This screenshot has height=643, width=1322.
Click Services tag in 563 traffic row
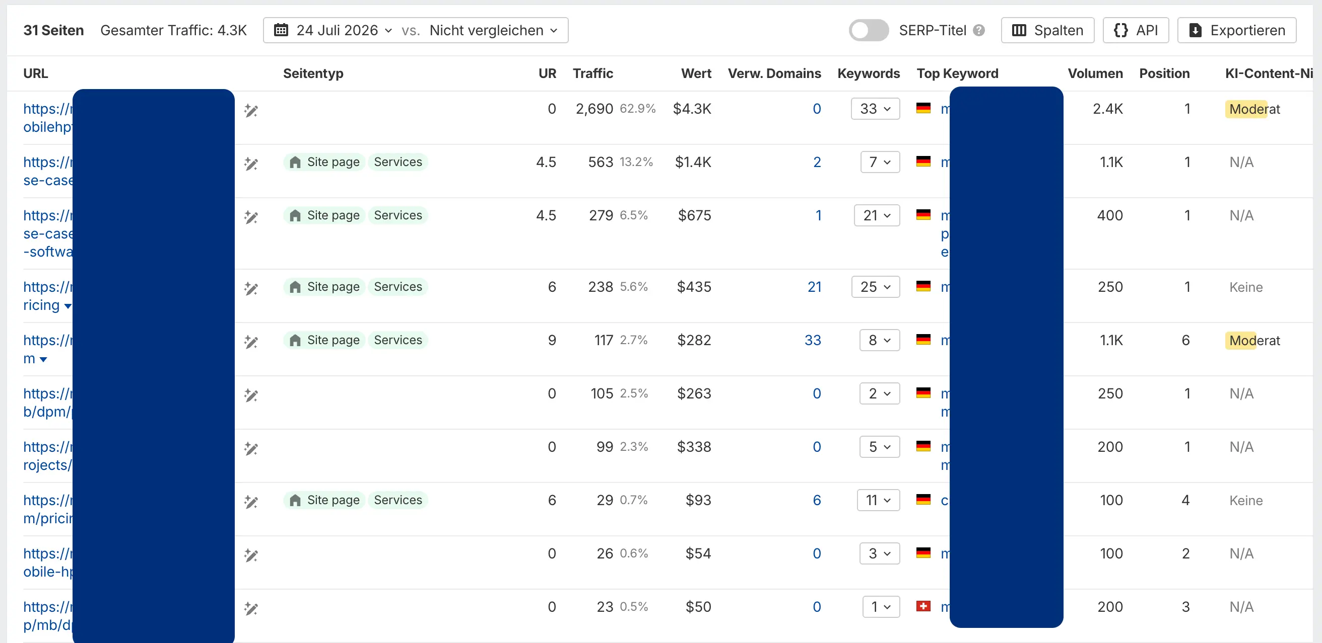point(398,162)
